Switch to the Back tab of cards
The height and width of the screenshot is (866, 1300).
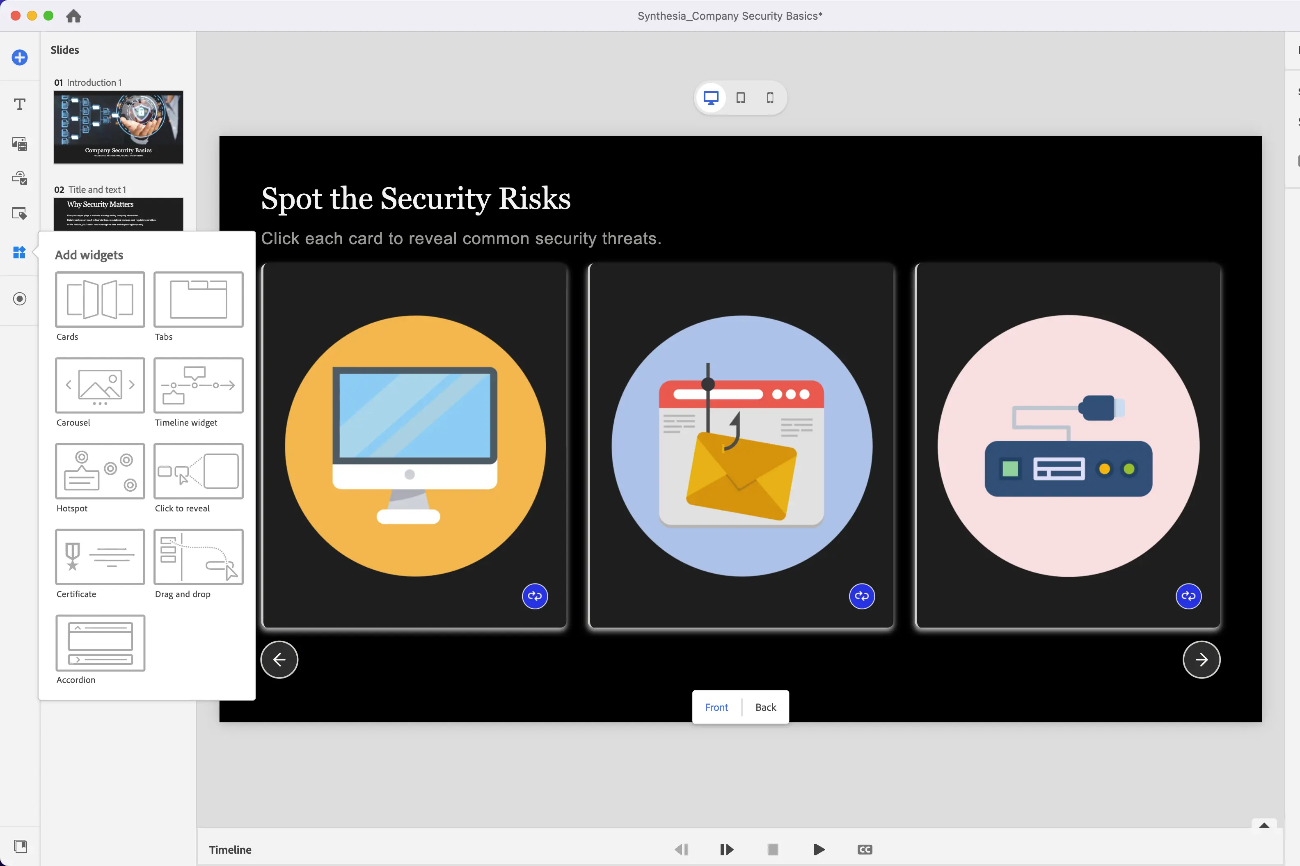pos(765,708)
